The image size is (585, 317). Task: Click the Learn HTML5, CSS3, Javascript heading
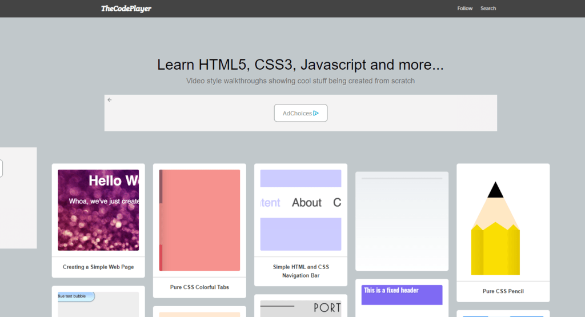[300, 65]
